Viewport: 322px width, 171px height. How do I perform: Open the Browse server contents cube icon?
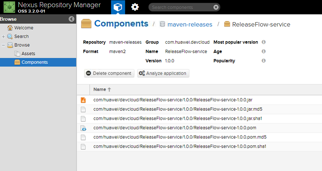[118, 7]
